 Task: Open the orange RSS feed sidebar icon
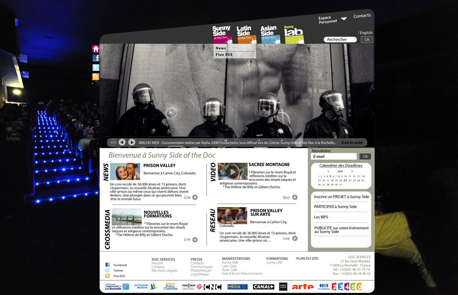[96, 77]
